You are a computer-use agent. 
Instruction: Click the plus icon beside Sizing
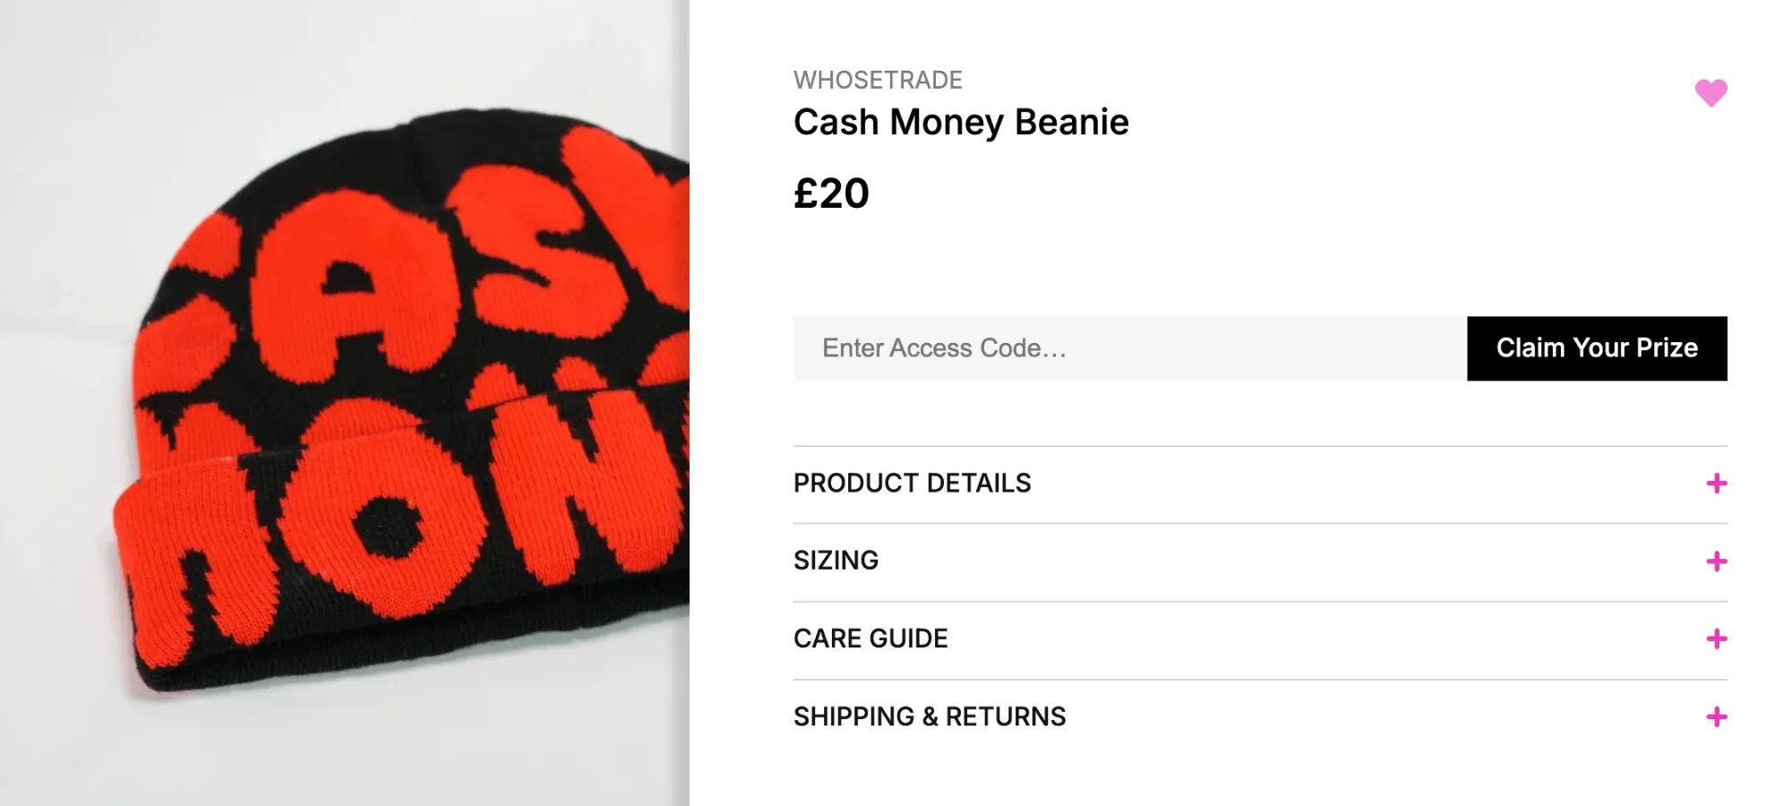[1717, 562]
